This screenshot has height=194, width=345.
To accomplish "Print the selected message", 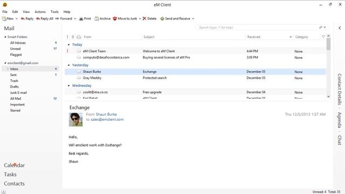I will point(85,19).
